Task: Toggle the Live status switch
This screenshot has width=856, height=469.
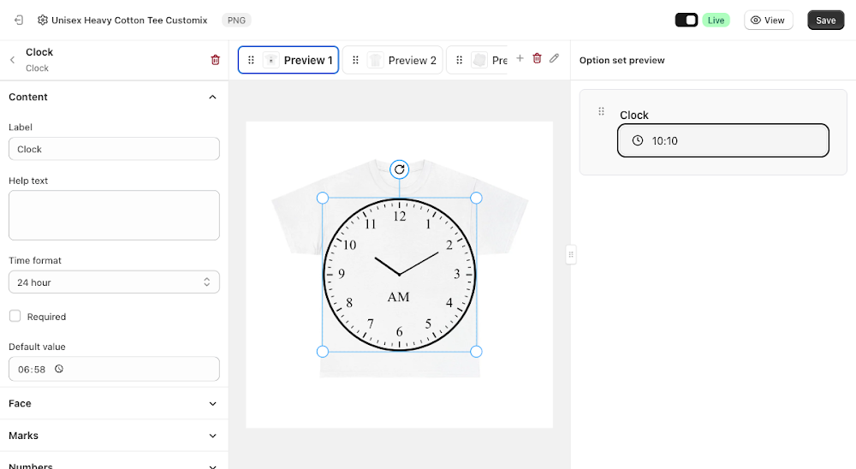Action: (687, 21)
